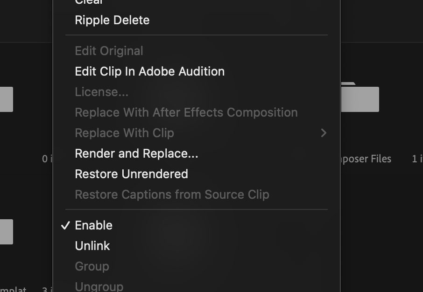
Task: Open the folder above poser Files label
Action: click(x=360, y=99)
